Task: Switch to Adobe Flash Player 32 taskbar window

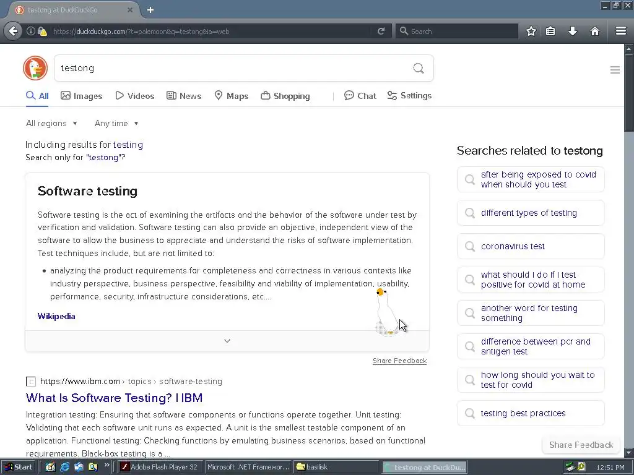Action: (160, 467)
